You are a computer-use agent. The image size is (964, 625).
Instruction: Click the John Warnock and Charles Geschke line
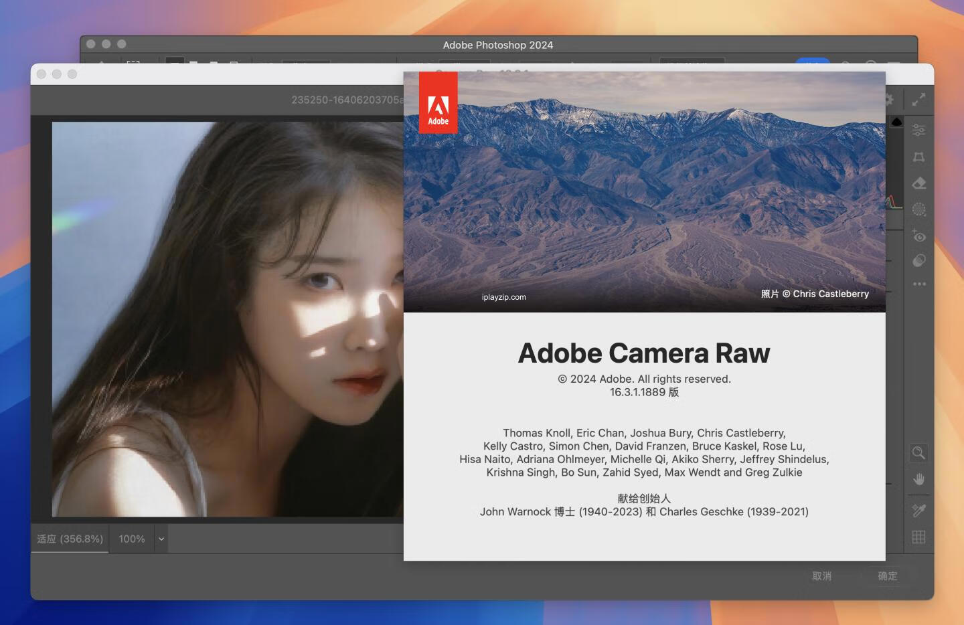tap(644, 512)
